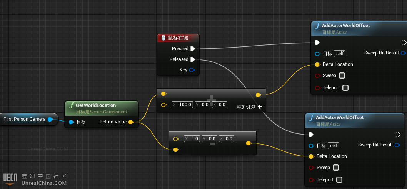Select upper AddActorWorldOffset node title
Image resolution: width=407 pixels, height=189 pixels.
(x=346, y=26)
